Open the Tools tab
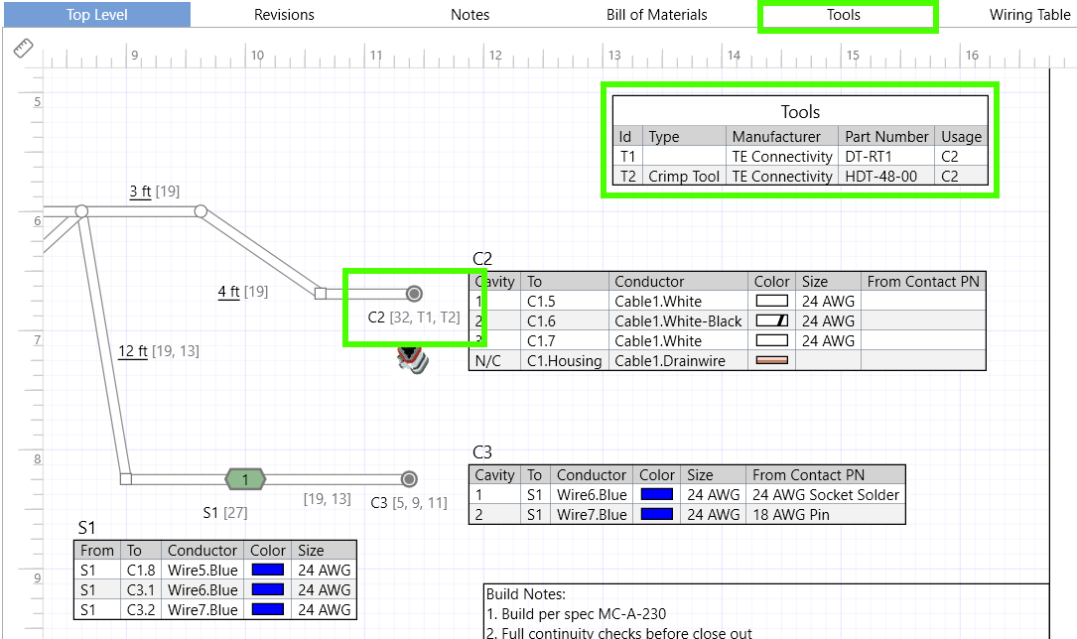The image size is (1077, 639). 844,15
